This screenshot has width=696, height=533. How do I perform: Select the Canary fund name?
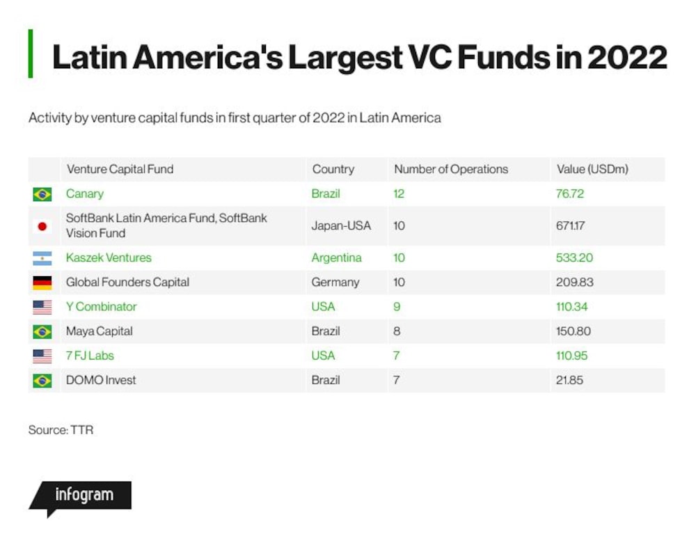(85, 193)
